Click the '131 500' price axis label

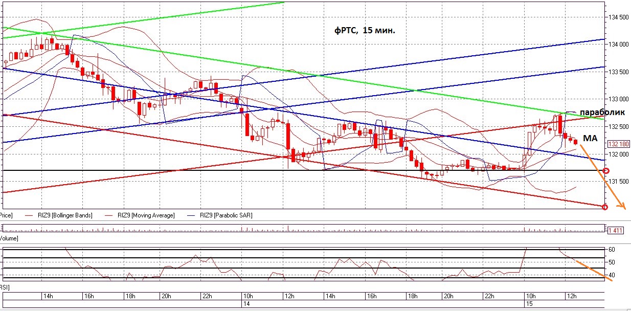pos(619,182)
